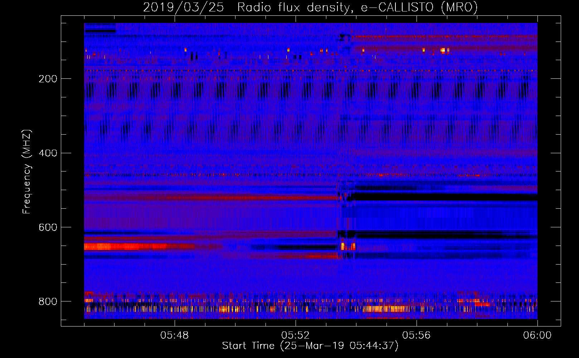Click the 'Frequency (MHZ)' axis label

(x=27, y=172)
